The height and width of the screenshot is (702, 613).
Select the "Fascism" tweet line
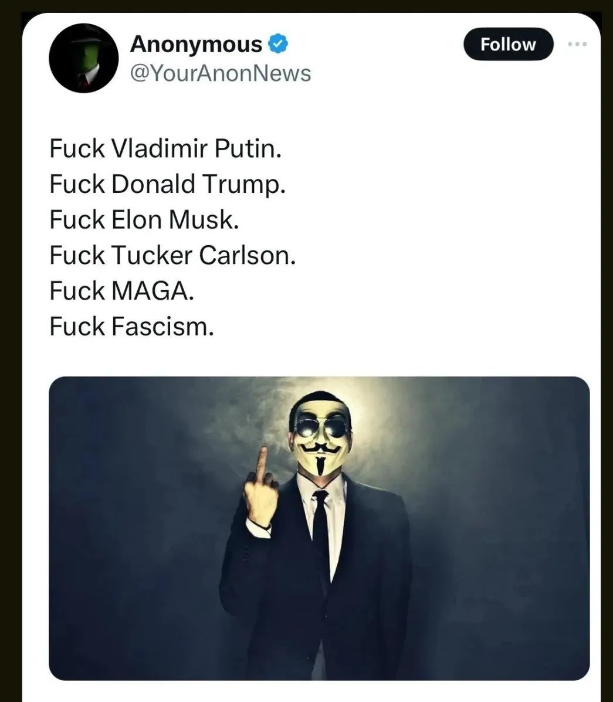(x=131, y=326)
